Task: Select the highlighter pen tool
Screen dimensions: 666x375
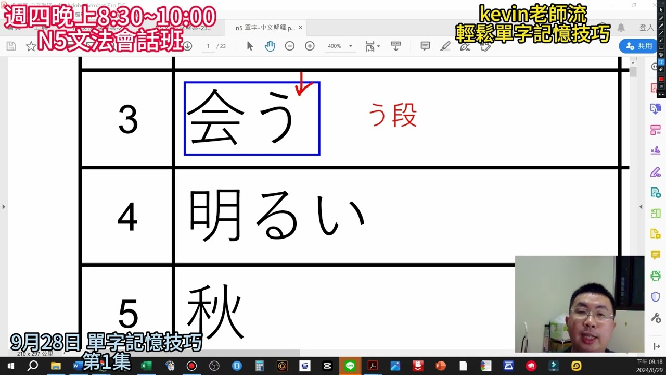Action: [x=445, y=46]
